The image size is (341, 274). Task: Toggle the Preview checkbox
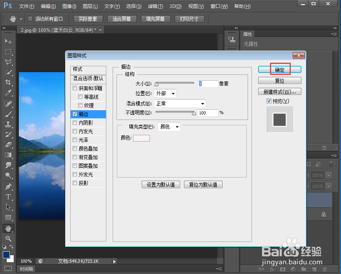[x=269, y=101]
